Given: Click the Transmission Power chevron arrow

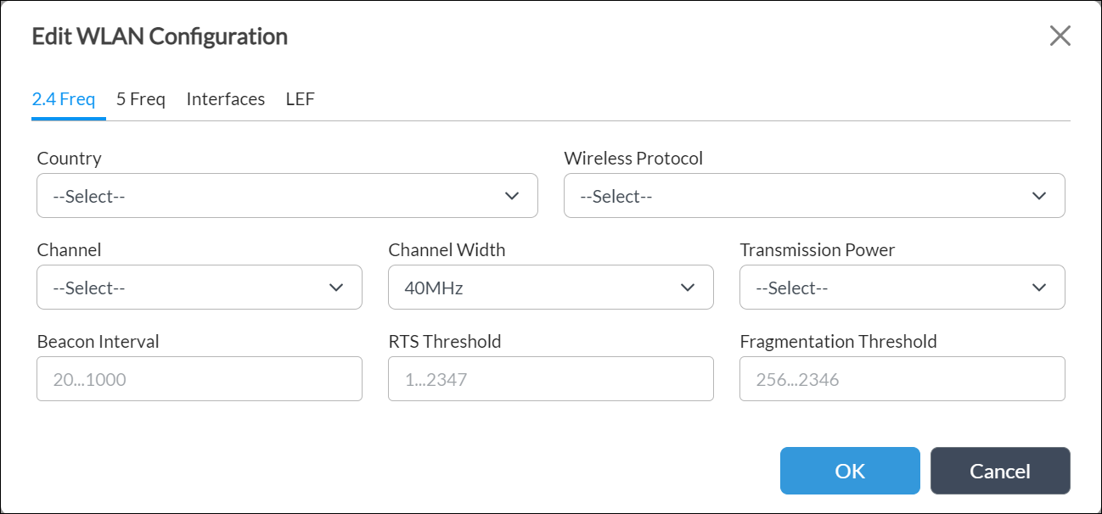Looking at the screenshot, I should click(x=1039, y=288).
